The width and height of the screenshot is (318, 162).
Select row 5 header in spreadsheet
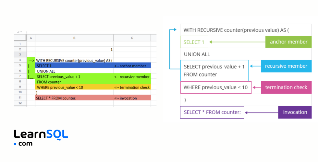pyautogui.click(x=20, y=65)
